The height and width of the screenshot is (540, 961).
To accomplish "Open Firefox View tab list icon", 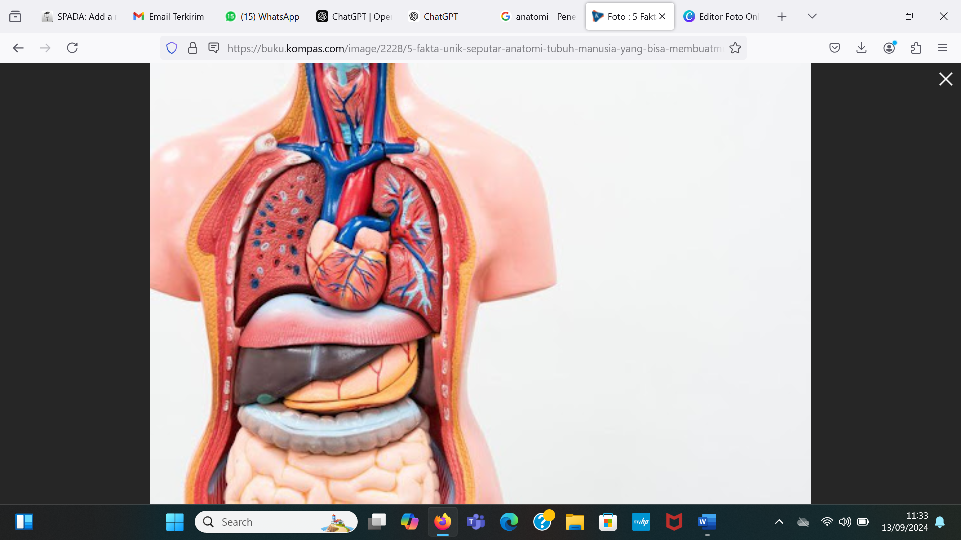I will click(15, 17).
